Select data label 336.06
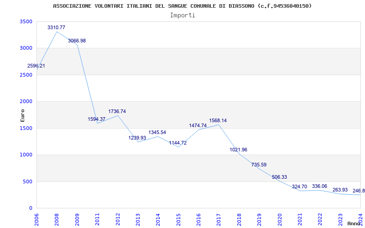Viewport: 365px width, 228px height. [320, 186]
